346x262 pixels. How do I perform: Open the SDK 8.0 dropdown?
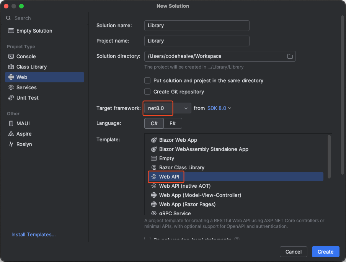point(219,108)
